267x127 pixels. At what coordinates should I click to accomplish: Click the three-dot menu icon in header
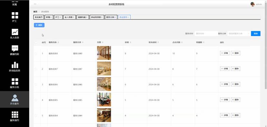35,4
